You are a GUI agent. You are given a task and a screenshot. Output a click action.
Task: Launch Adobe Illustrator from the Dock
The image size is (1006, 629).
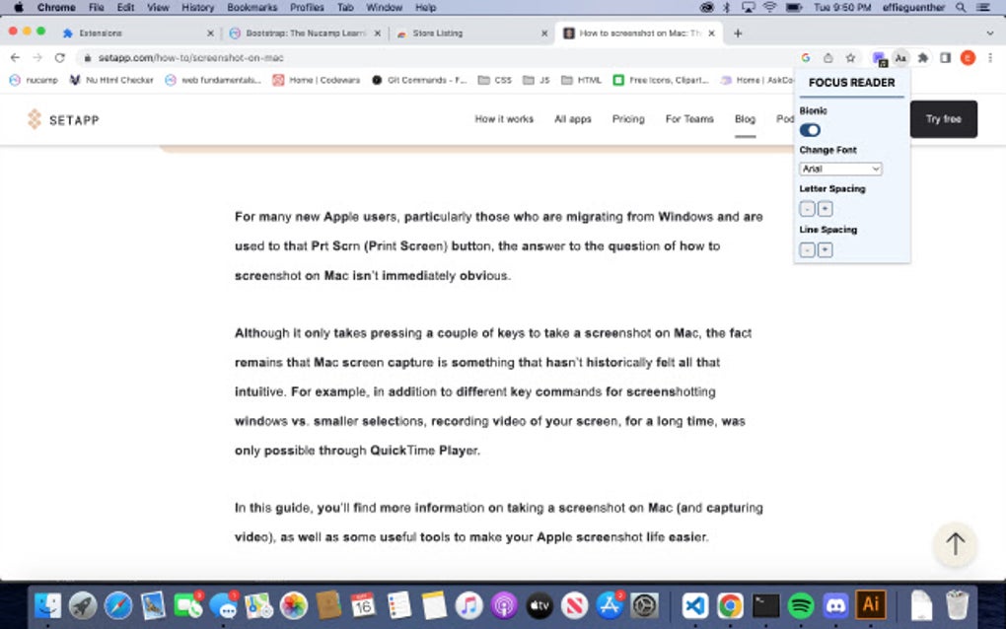click(872, 605)
